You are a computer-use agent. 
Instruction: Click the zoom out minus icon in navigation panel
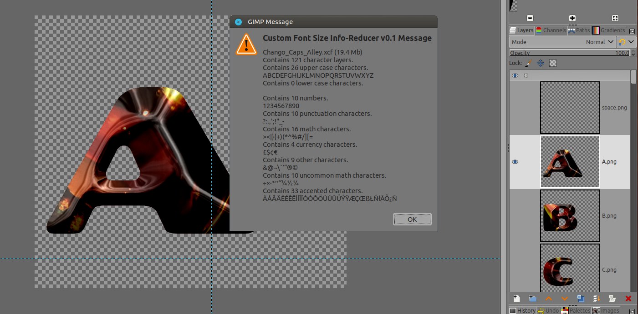pyautogui.click(x=530, y=18)
